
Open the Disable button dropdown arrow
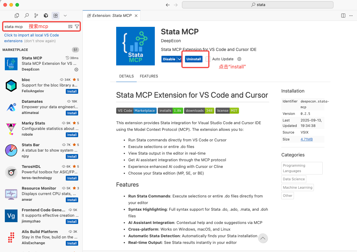pyautogui.click(x=180, y=59)
